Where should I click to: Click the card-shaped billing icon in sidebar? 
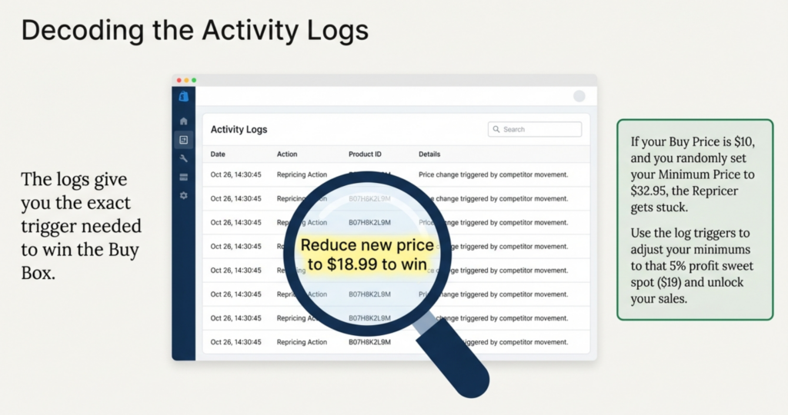point(183,178)
